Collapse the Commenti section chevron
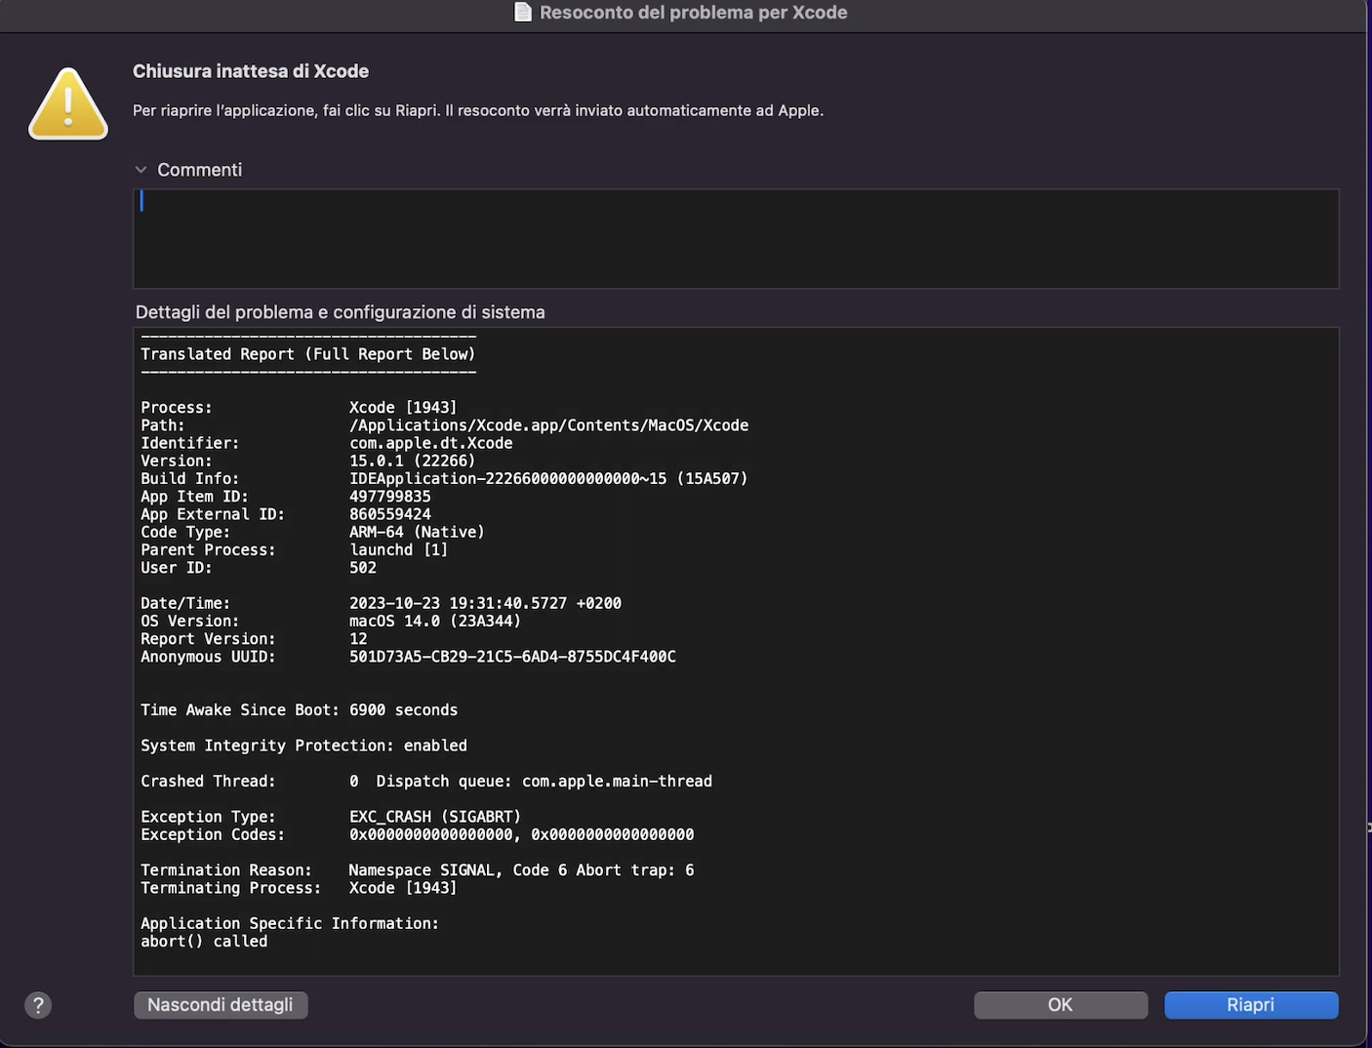 tap(141, 170)
